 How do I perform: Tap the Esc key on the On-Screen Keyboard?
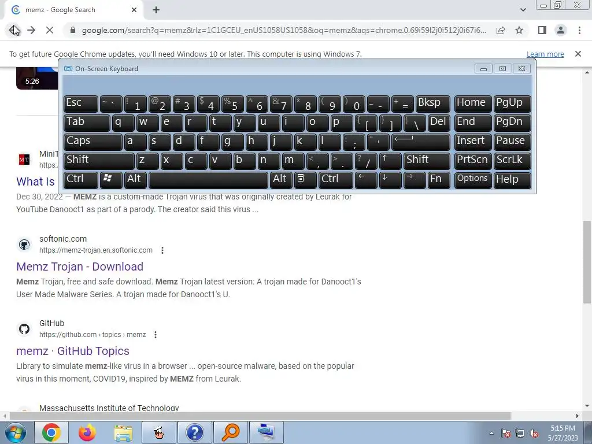point(81,103)
